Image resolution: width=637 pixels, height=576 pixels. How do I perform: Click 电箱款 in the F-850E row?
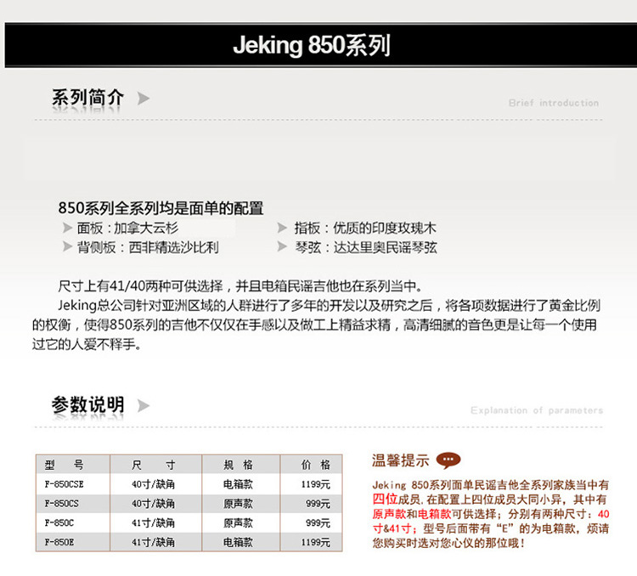(238, 542)
